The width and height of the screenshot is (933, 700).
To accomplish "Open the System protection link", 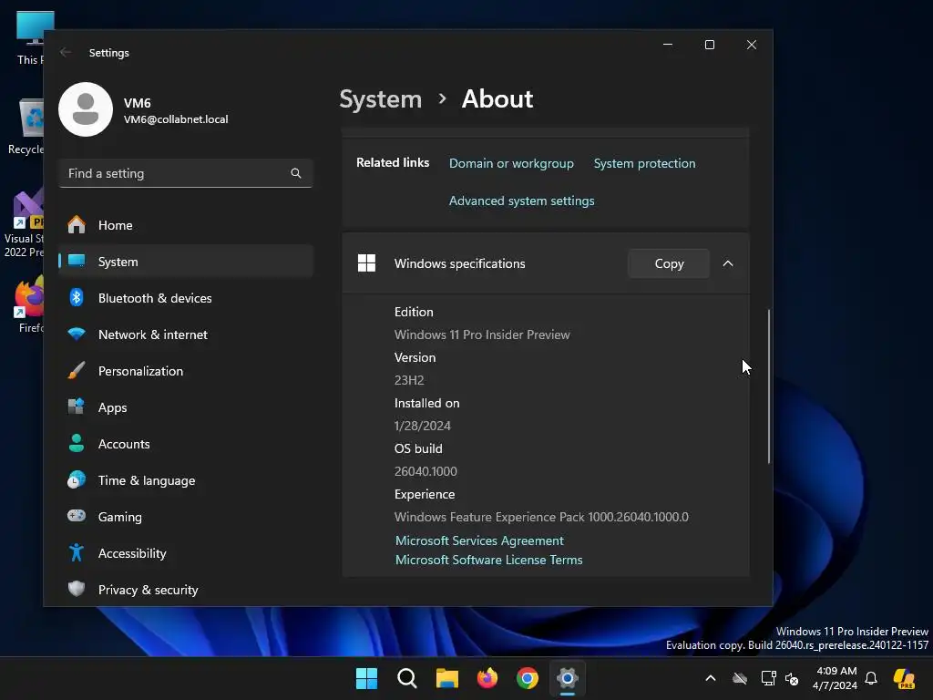I will 644,163.
